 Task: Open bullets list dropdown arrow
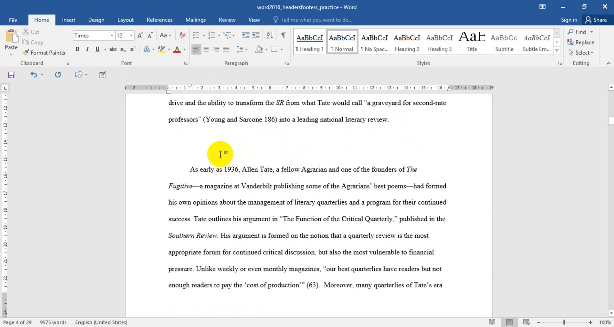tap(203, 35)
